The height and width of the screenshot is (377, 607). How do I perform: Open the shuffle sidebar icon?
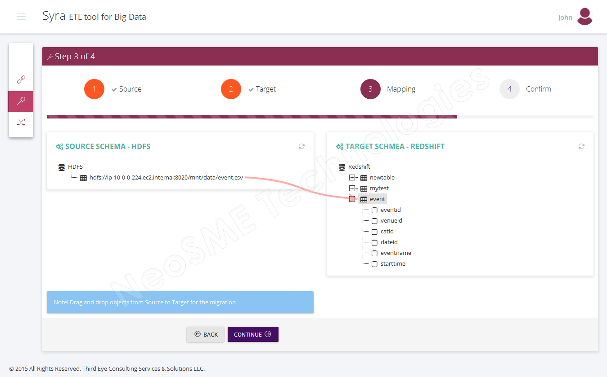(21, 122)
